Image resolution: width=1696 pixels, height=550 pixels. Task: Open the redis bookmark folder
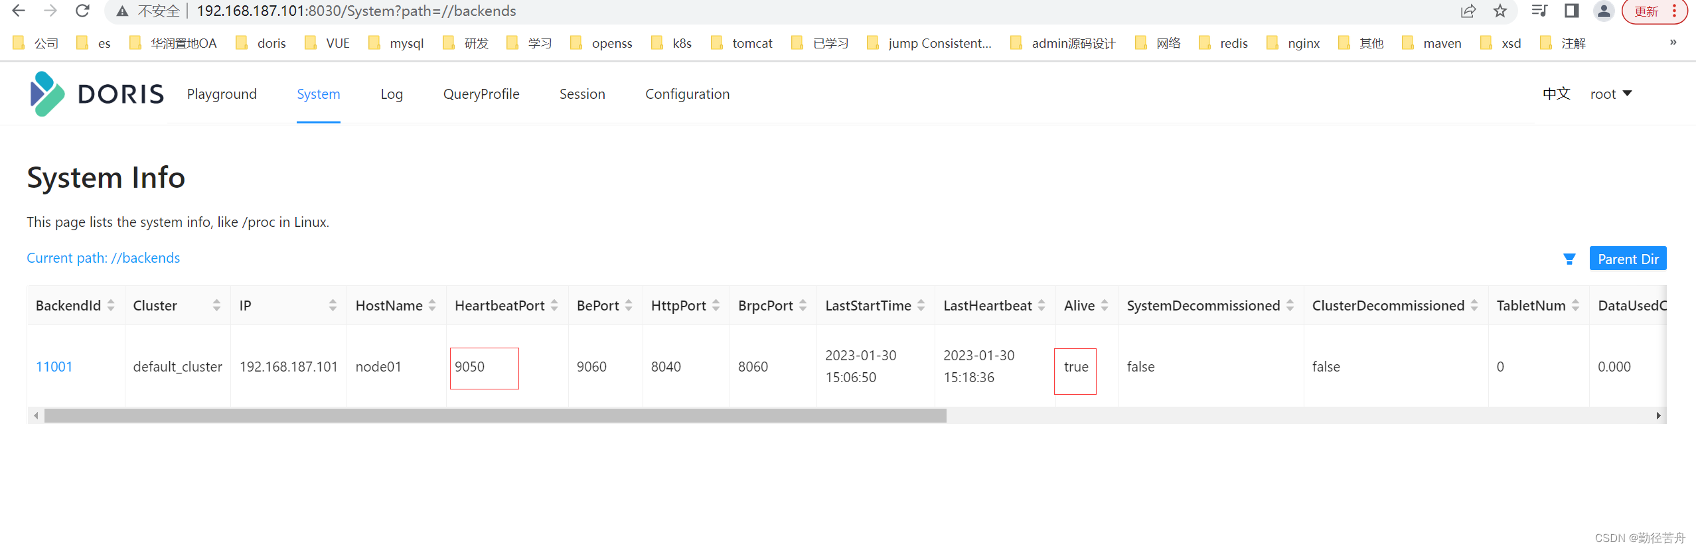1223,43
